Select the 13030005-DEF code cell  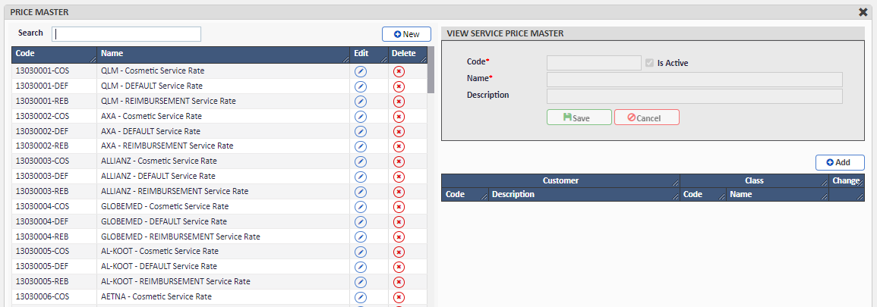tap(54, 267)
